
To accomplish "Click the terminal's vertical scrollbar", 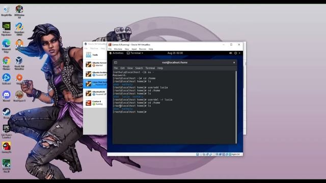I will click(x=236, y=107).
